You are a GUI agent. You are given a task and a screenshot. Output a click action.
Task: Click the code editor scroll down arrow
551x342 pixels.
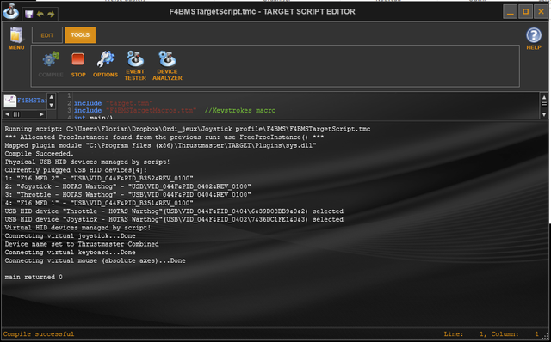[543, 114]
